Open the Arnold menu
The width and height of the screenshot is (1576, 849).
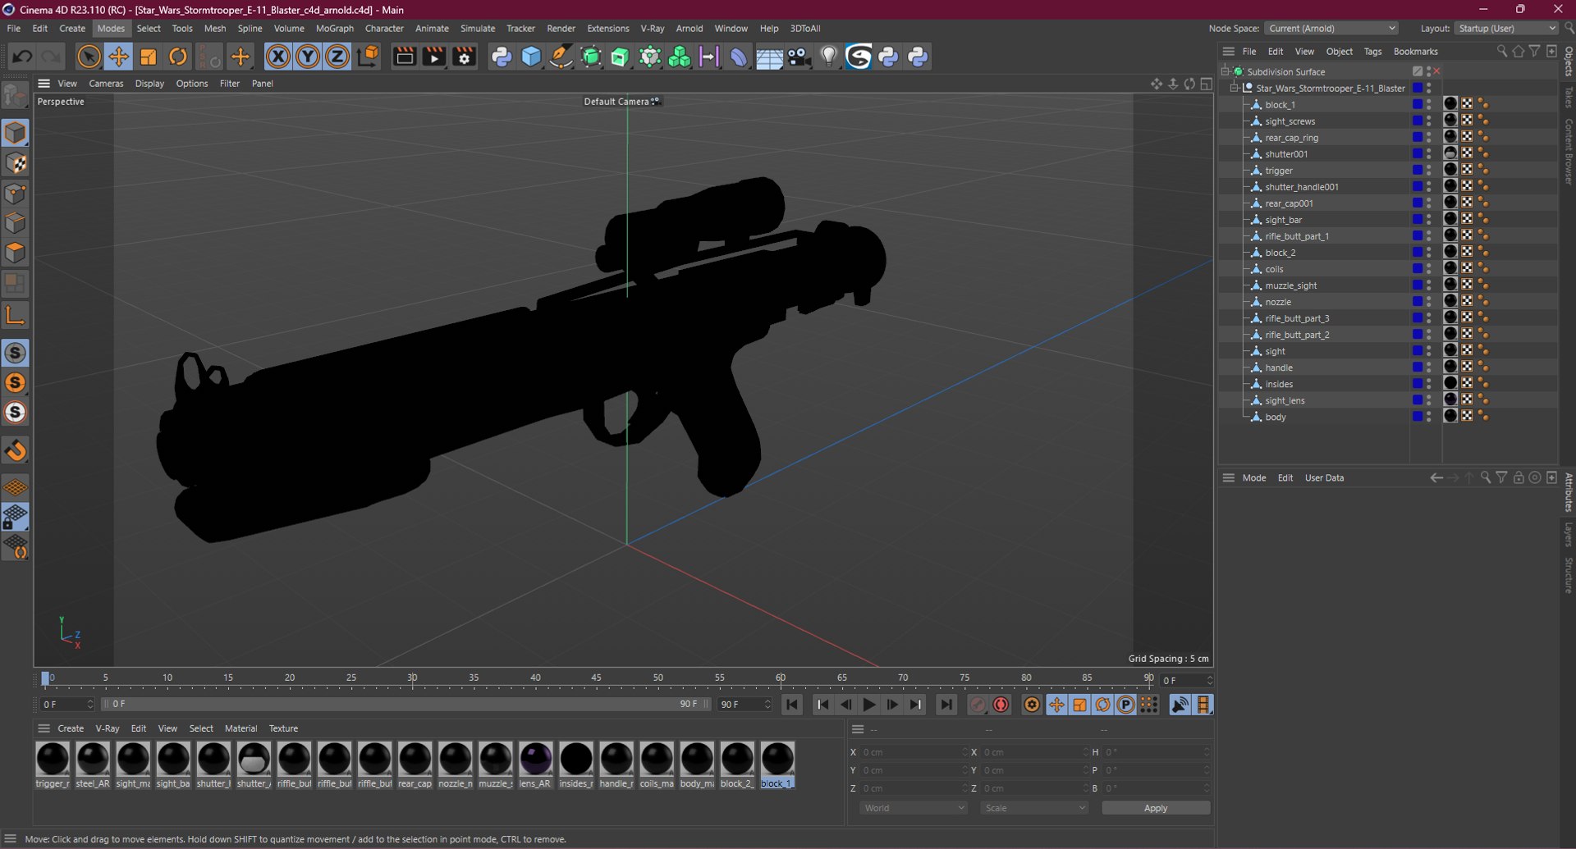689,28
